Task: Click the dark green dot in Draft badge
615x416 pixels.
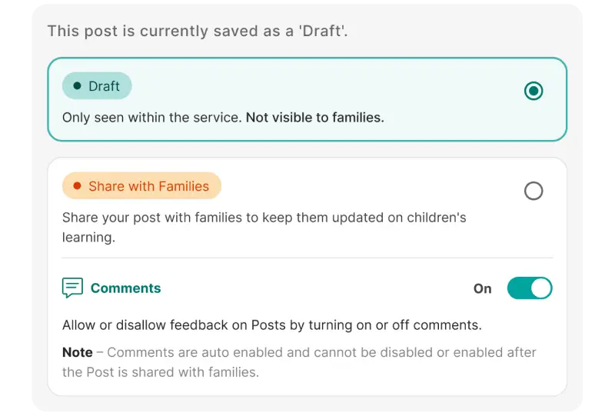Action: point(78,85)
